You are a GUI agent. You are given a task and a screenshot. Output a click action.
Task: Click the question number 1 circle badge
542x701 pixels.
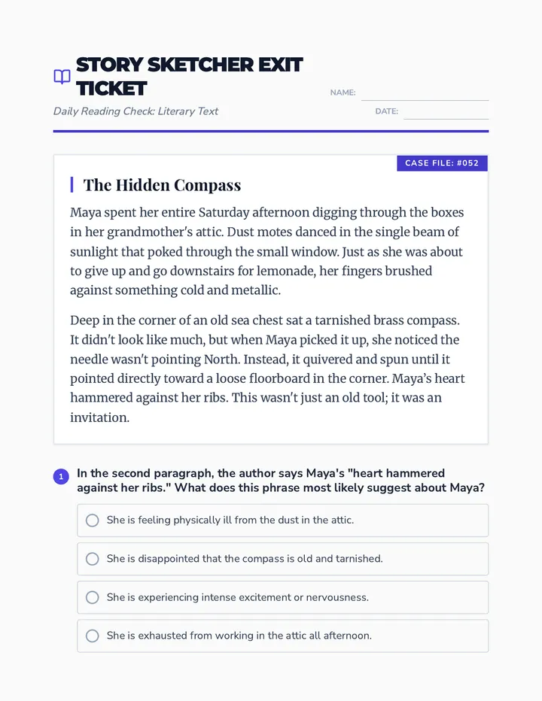(61, 477)
